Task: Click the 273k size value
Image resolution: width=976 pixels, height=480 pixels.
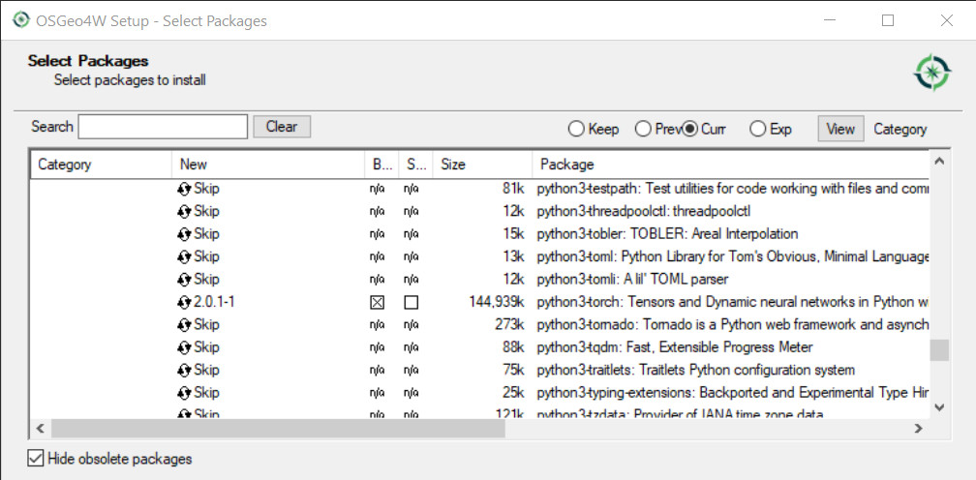Action: coord(510,325)
